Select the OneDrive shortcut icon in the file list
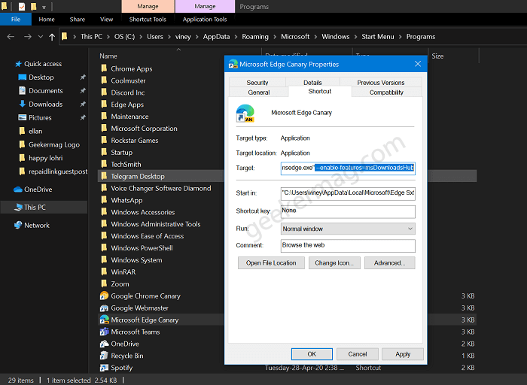 (104, 344)
